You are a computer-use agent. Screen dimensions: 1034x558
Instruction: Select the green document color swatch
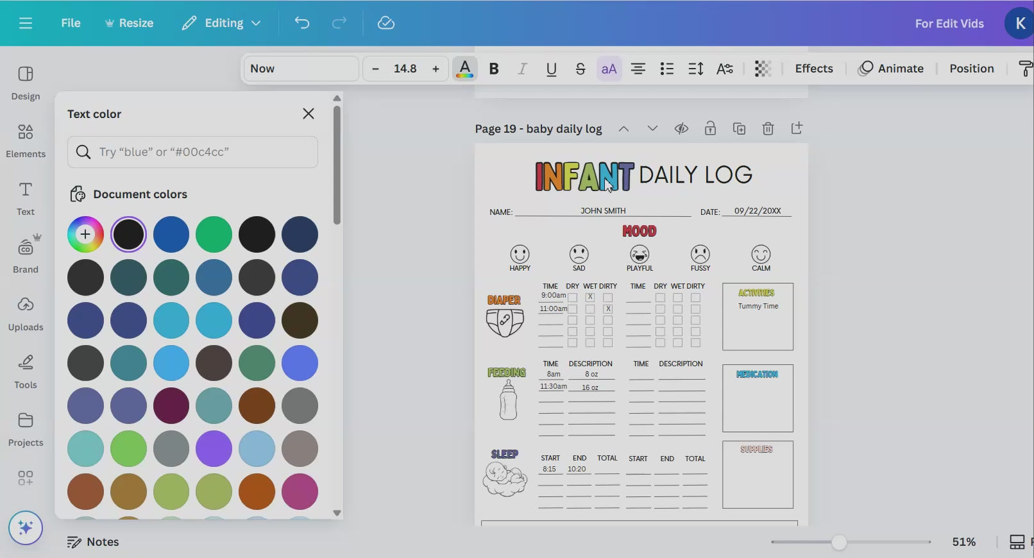214,235
